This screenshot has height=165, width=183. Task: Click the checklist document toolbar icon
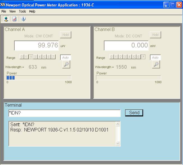pyautogui.click(x=14, y=19)
